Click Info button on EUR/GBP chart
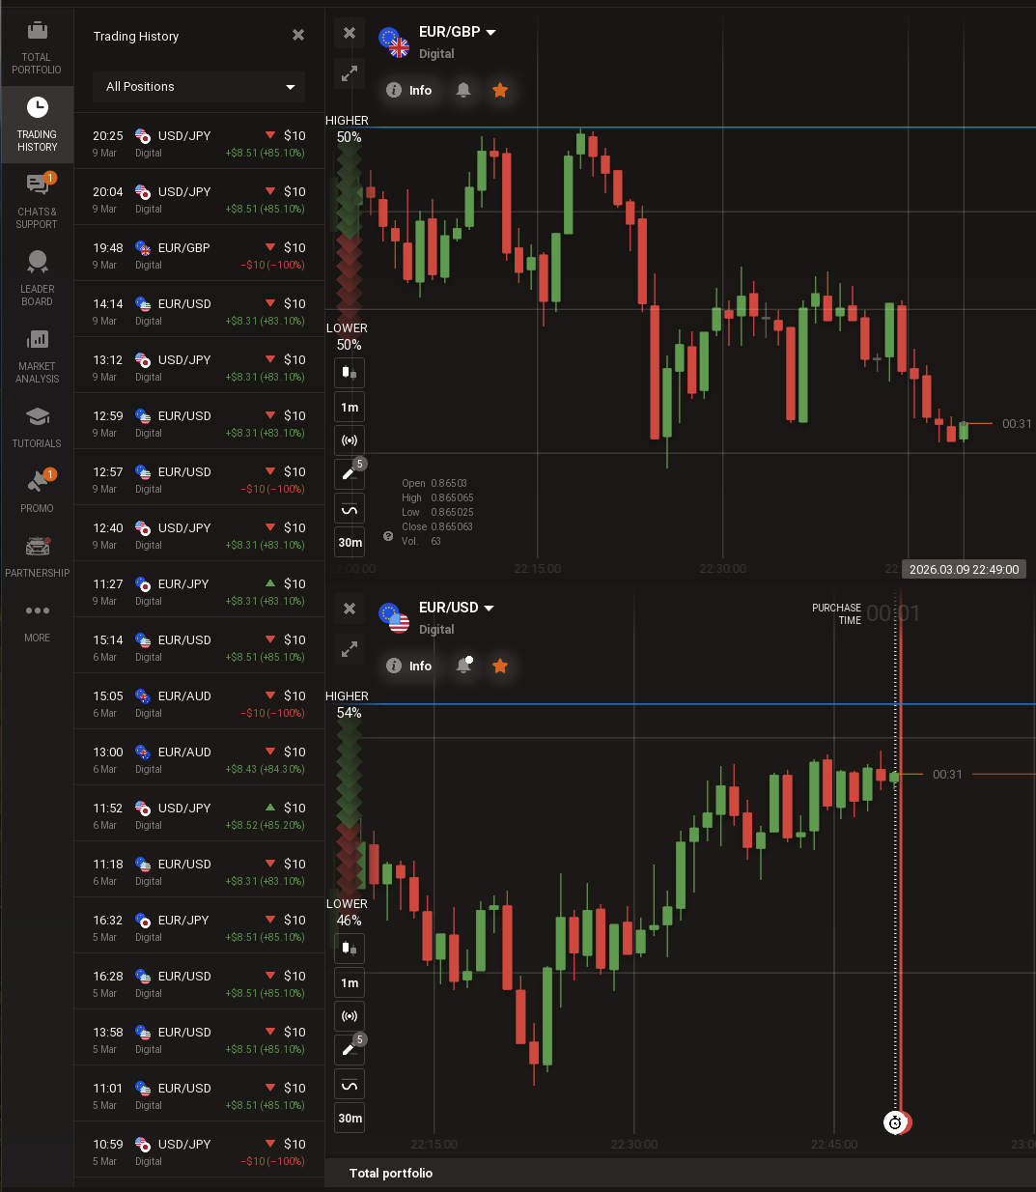 point(409,90)
